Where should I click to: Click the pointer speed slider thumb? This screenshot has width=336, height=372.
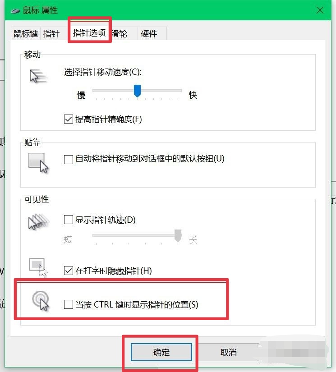(137, 91)
